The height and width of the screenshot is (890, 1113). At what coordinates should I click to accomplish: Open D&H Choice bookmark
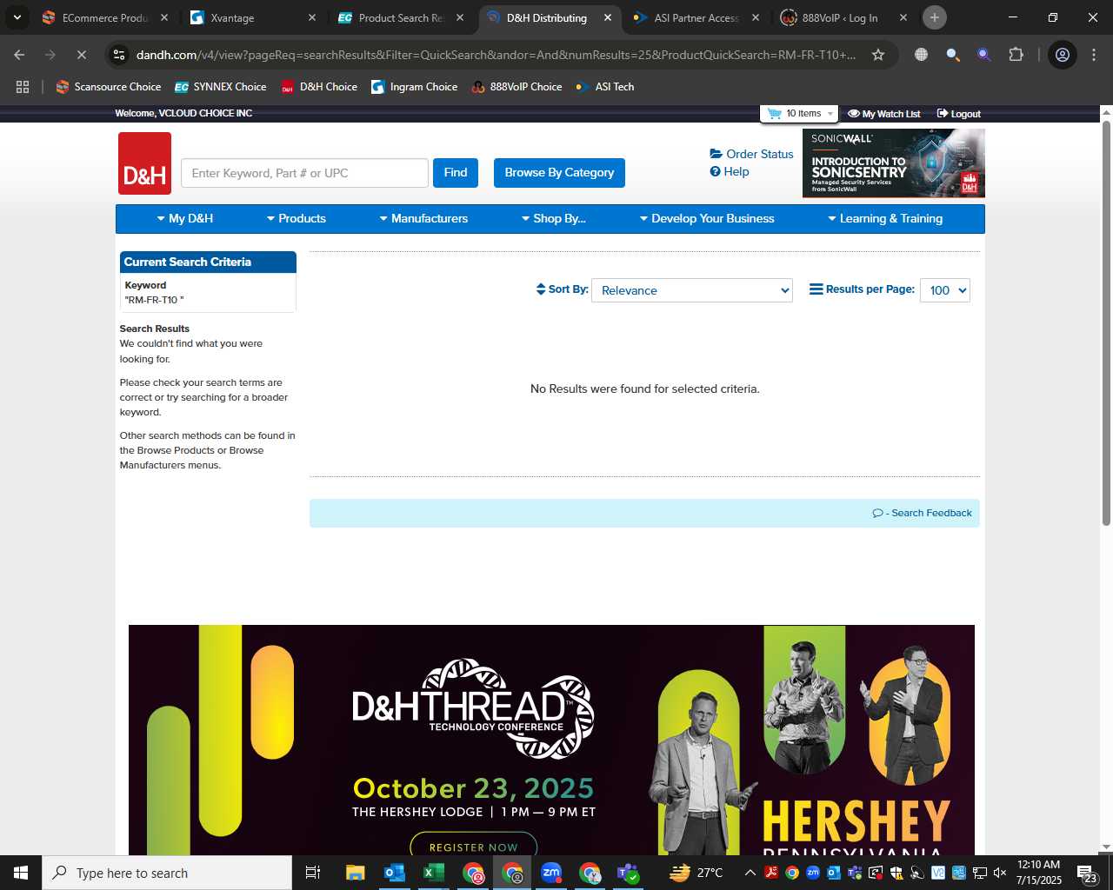319,87
